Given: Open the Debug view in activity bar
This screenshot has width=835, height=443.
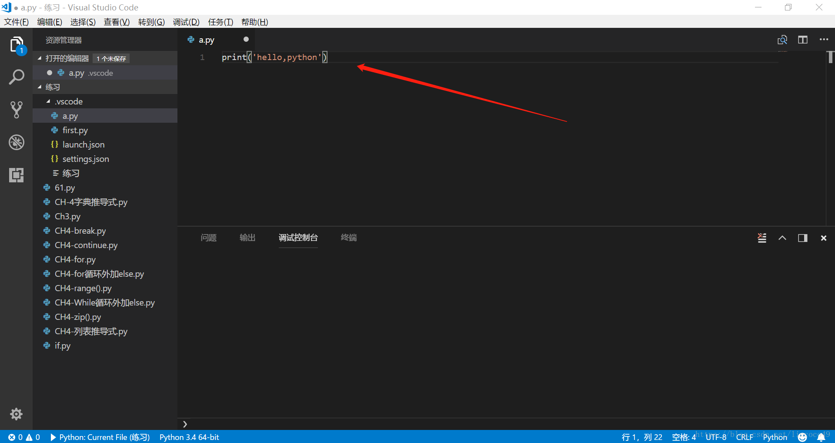Looking at the screenshot, I should click(17, 142).
